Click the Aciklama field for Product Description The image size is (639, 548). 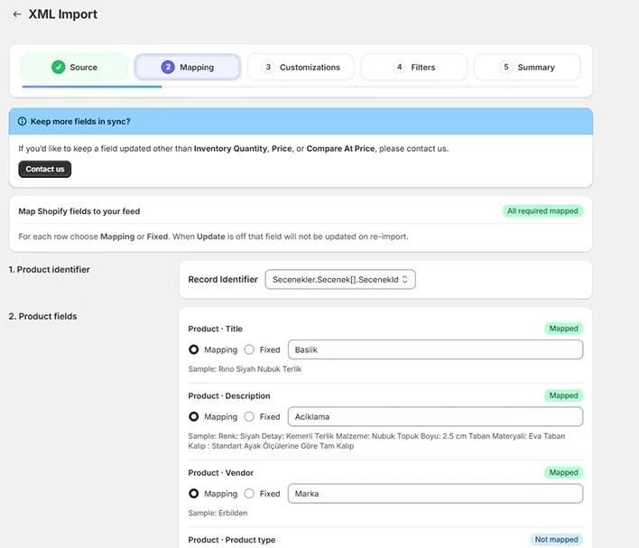pos(435,416)
